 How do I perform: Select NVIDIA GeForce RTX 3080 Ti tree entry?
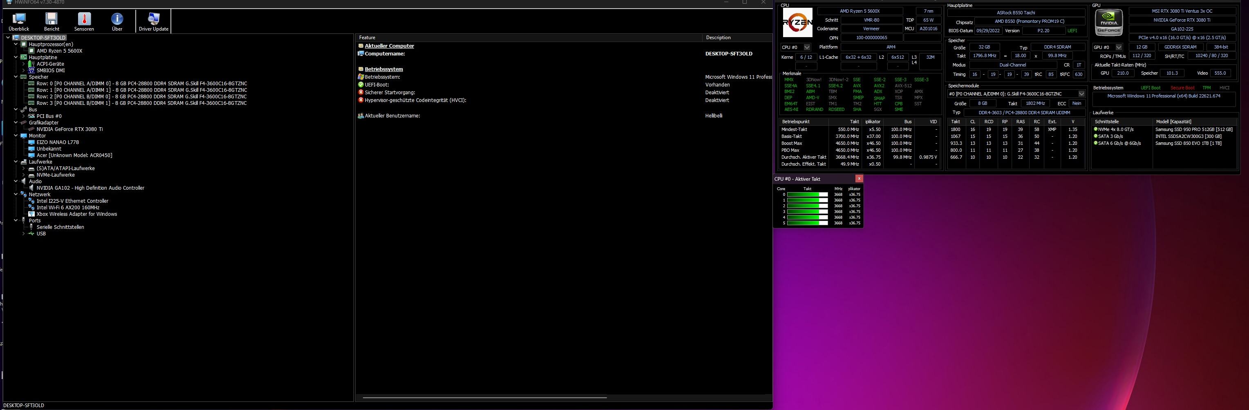tap(69, 129)
